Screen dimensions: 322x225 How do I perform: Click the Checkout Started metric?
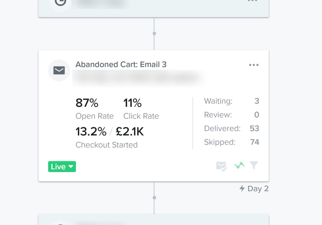pos(107,145)
